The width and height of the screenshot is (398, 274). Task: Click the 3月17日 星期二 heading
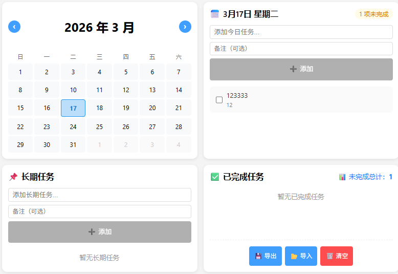pyautogui.click(x=251, y=14)
